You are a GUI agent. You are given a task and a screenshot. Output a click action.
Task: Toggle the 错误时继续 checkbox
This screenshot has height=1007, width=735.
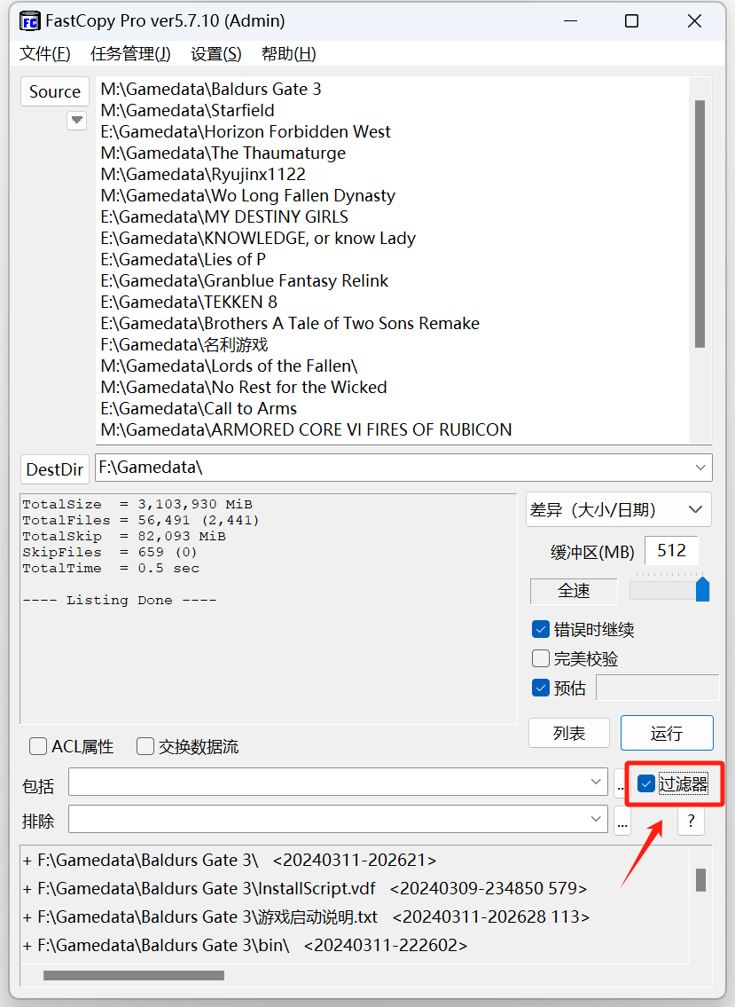click(x=541, y=629)
